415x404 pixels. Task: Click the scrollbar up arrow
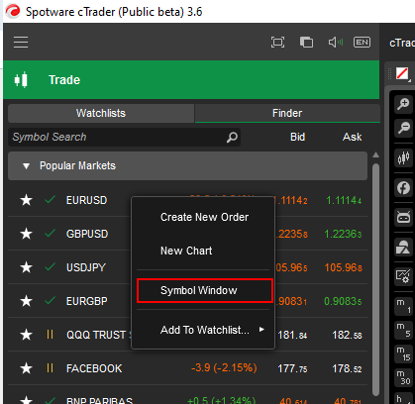tap(375, 154)
